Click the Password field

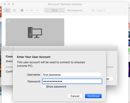coord(72,81)
